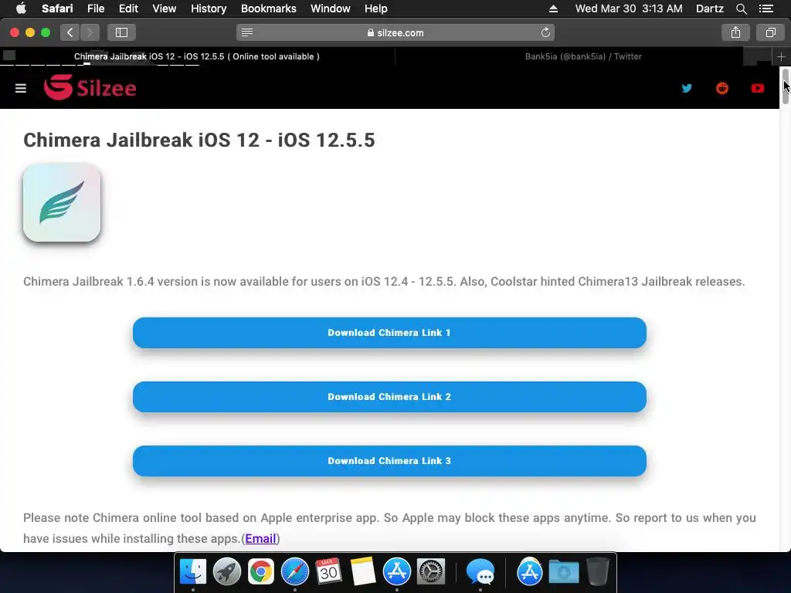Open the Help menu
Image resolution: width=791 pixels, height=593 pixels.
coord(376,8)
